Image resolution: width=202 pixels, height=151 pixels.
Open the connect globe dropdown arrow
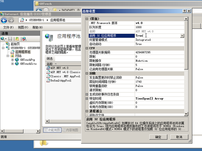pos(6,39)
